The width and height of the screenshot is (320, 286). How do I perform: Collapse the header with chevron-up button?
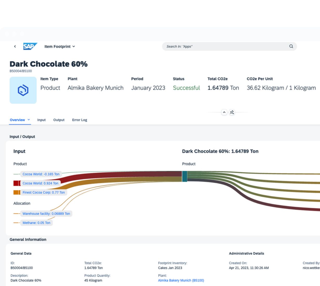pyautogui.click(x=224, y=112)
